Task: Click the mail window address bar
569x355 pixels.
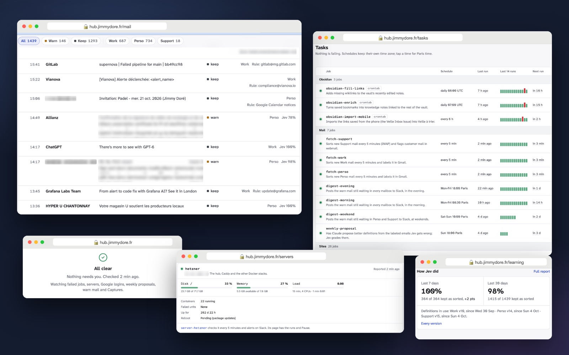Action: tap(107, 27)
